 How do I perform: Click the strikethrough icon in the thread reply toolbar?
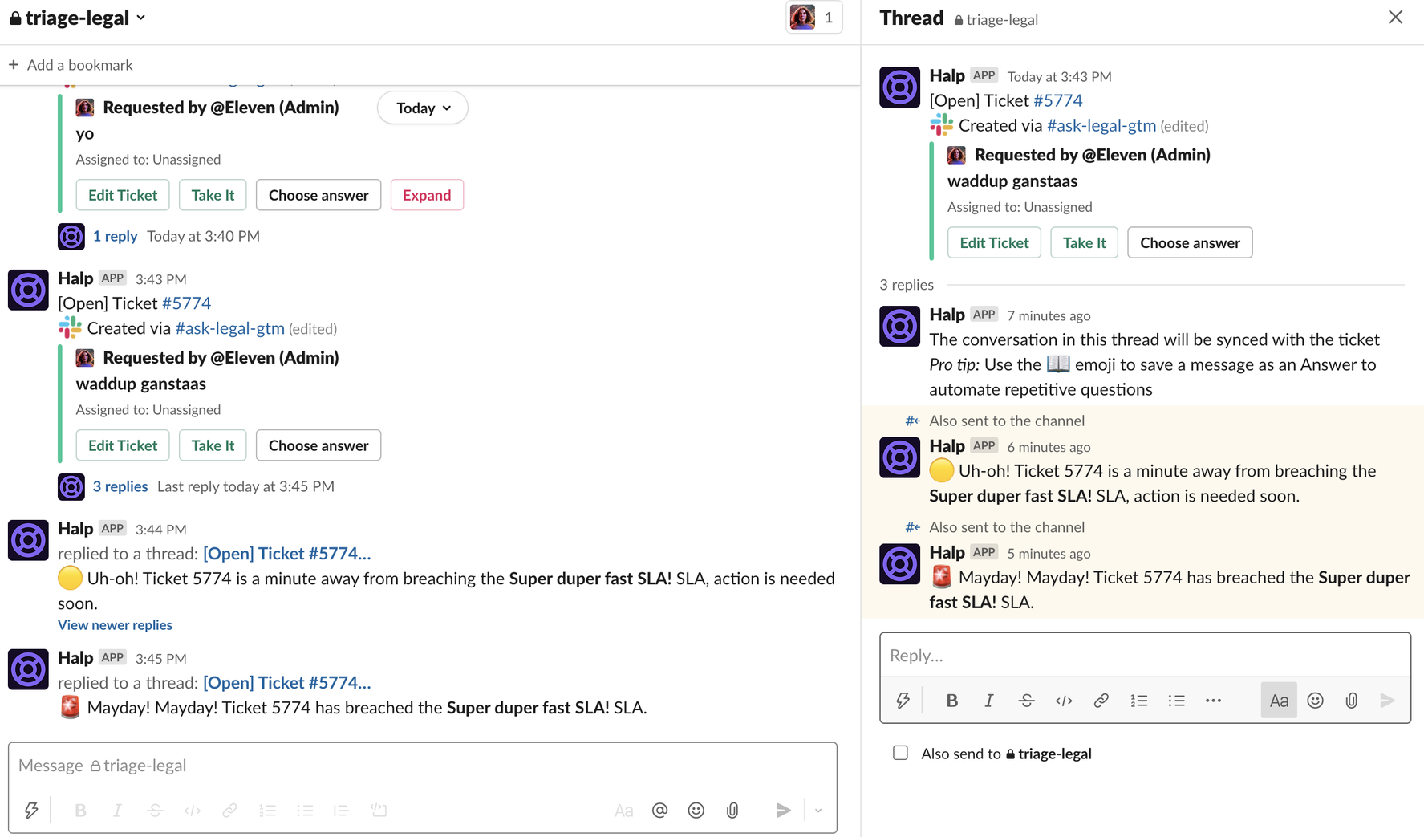pos(1026,701)
